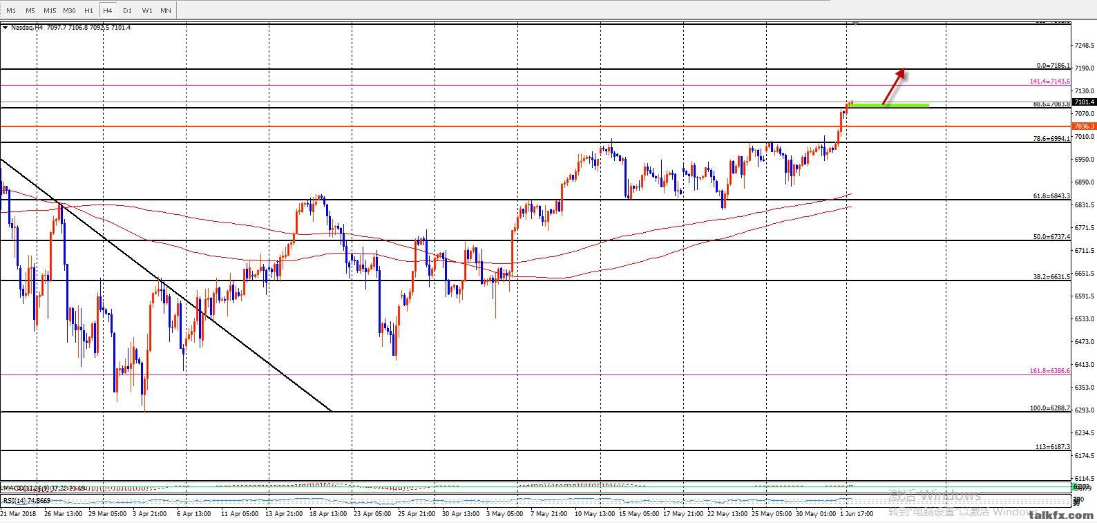Switch chart to W1 weekly timeframe

point(147,10)
